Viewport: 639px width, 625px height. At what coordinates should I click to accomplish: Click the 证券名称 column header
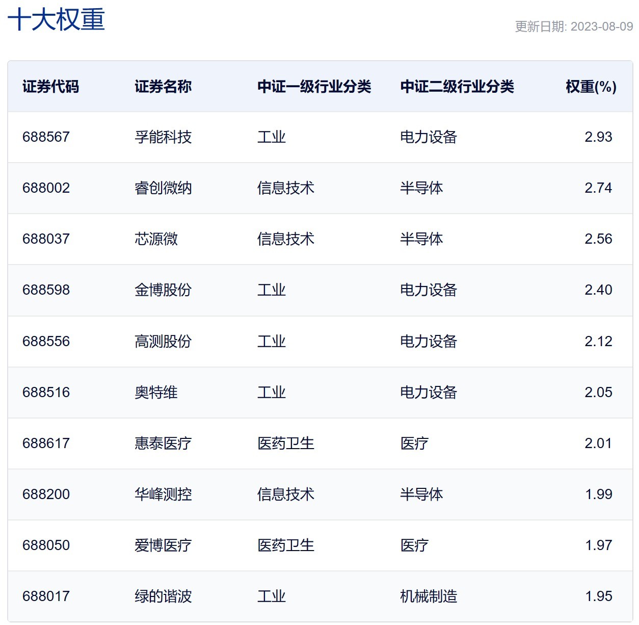point(163,87)
